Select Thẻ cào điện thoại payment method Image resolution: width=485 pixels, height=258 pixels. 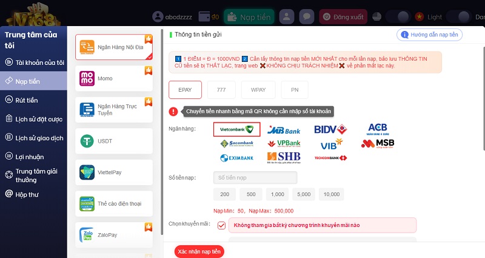click(114, 203)
